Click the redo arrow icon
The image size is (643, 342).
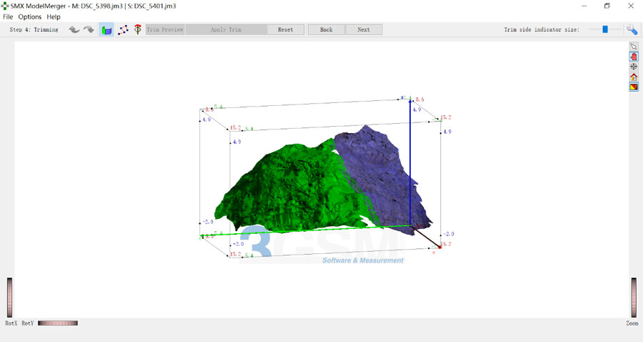[89, 29]
